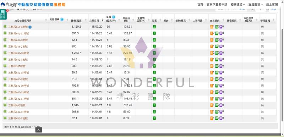
Task: Click the 內政部 logo at top left
Action: pyautogui.click(x=9, y=4)
